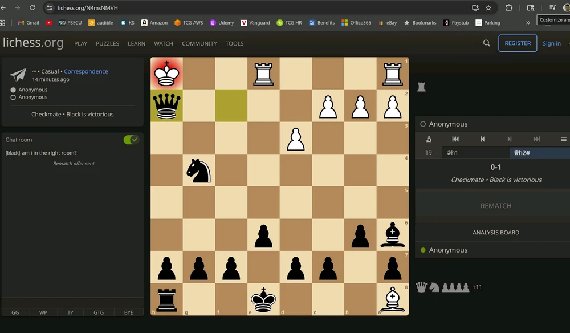Open the move list hamburger menu

click(x=563, y=139)
